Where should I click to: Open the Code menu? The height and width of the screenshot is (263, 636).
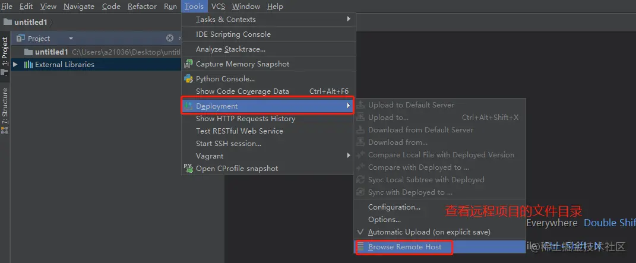pos(110,7)
